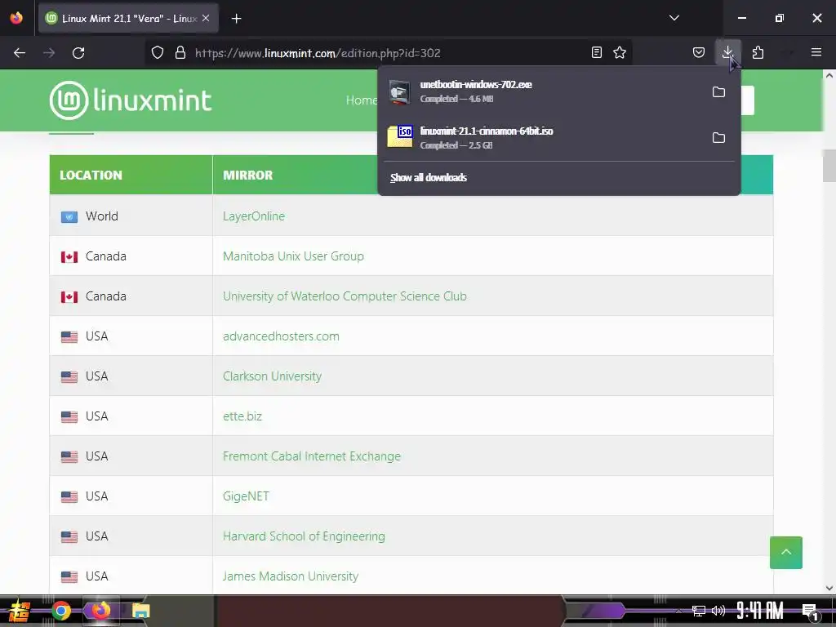Open Fremont Cabal Internet Exchange mirror
Viewport: 836px width, 627px height.
tap(311, 456)
